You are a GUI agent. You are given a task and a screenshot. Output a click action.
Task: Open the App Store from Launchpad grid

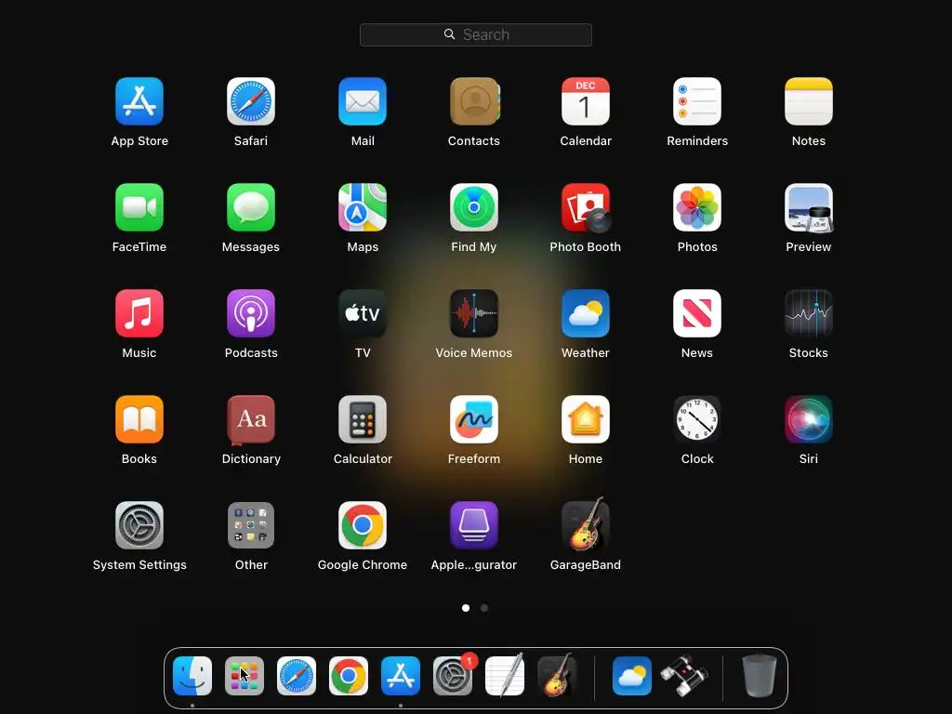139,101
